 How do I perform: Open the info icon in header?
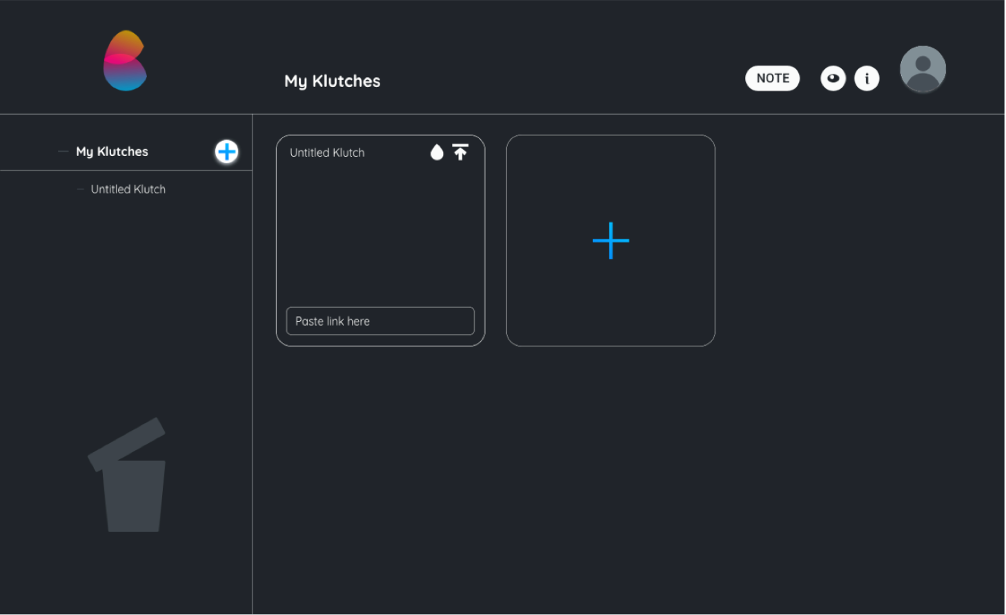pyautogui.click(x=867, y=78)
